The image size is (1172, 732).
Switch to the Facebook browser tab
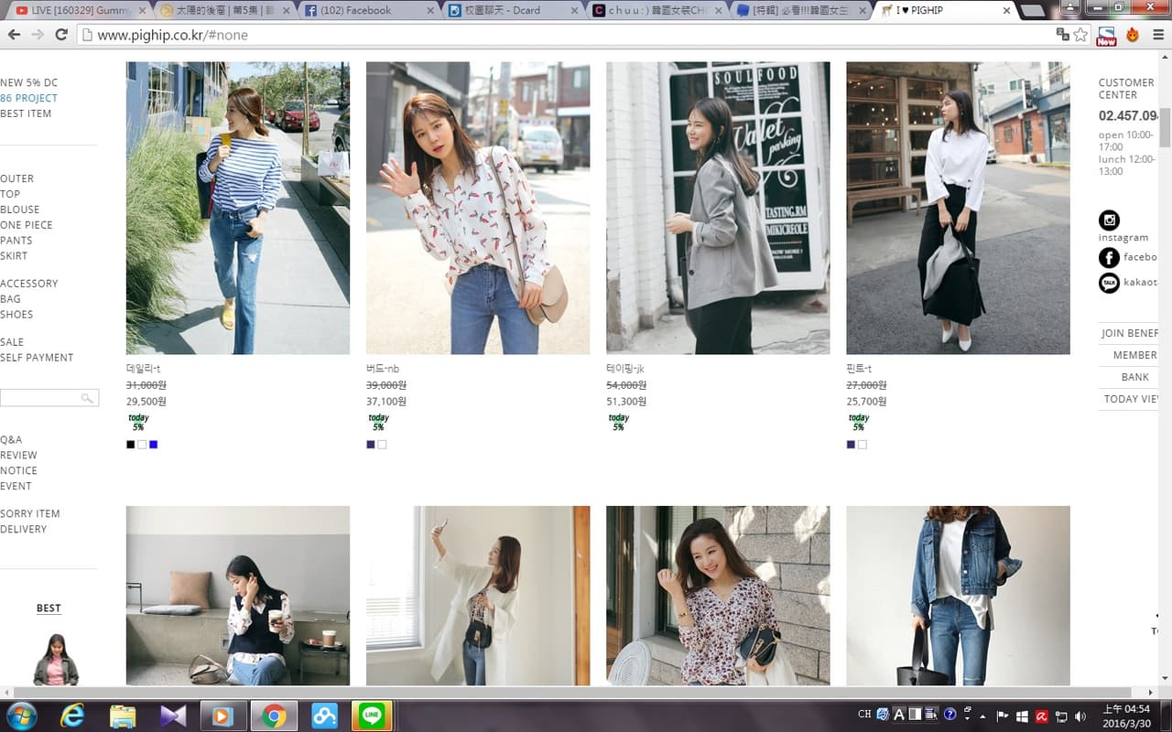(368, 11)
